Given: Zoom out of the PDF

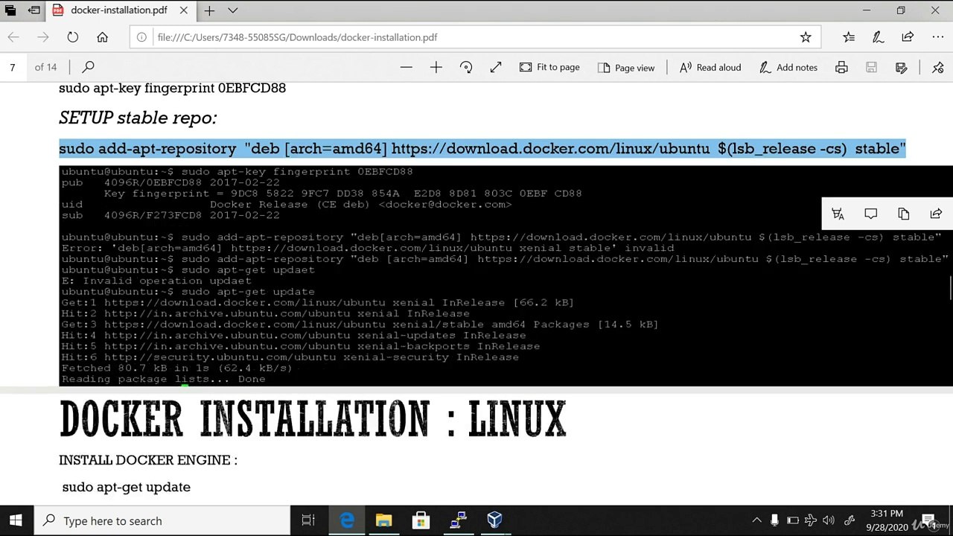Looking at the screenshot, I should (x=406, y=67).
